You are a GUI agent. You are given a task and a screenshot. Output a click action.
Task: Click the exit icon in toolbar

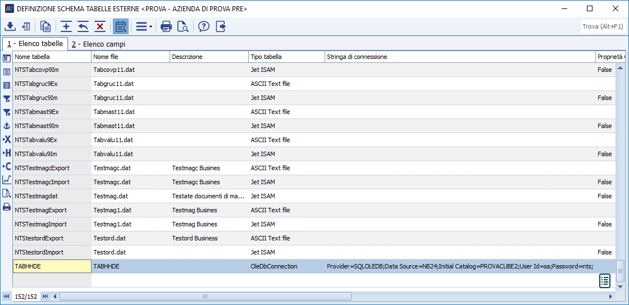click(221, 26)
